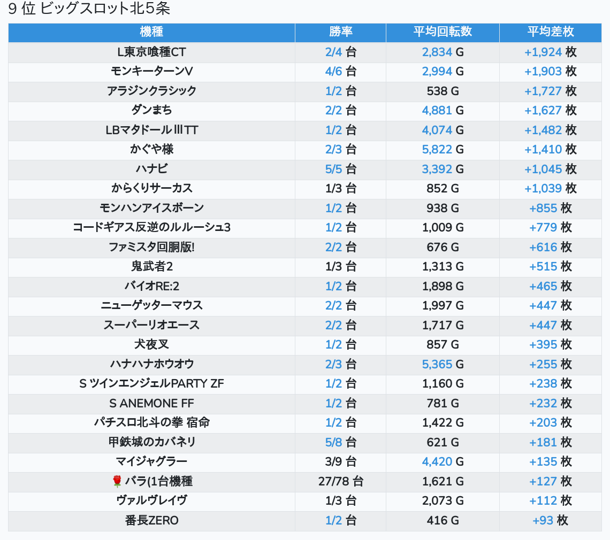Click the 2,994 G average spins value
Image resolution: width=610 pixels, height=540 pixels.
(x=443, y=72)
